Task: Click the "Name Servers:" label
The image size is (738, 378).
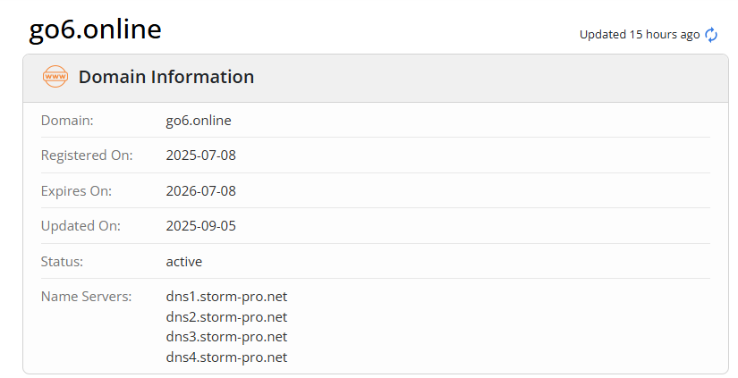Action: [x=86, y=297]
